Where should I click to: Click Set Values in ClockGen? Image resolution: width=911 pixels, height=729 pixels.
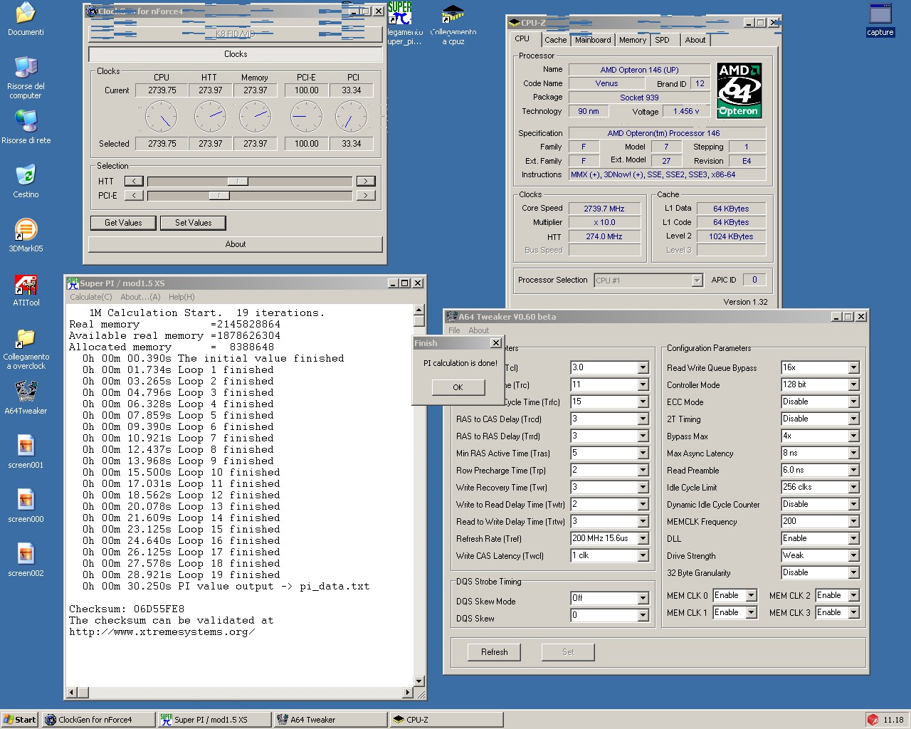click(x=194, y=223)
